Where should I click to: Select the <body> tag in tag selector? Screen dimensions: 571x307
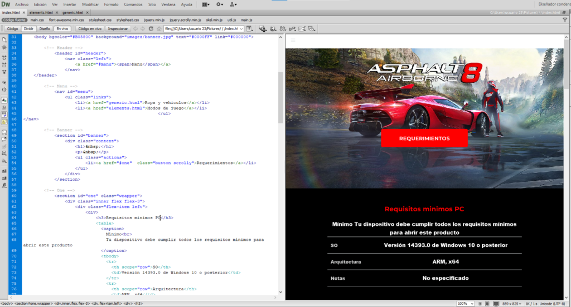pyautogui.click(x=6, y=303)
